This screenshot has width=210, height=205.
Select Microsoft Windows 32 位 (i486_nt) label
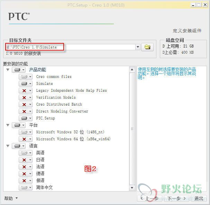tap(70, 132)
